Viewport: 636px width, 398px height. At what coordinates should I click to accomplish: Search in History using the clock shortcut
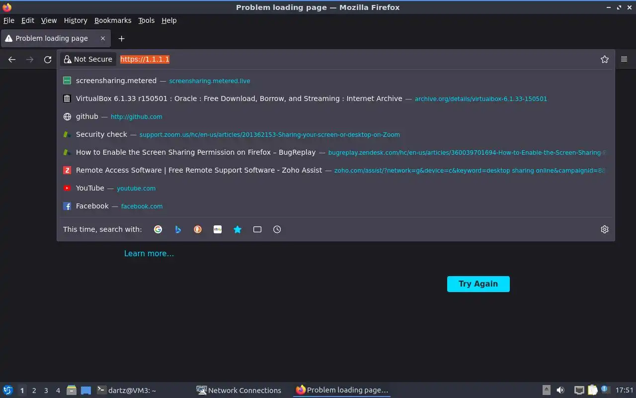pos(277,229)
